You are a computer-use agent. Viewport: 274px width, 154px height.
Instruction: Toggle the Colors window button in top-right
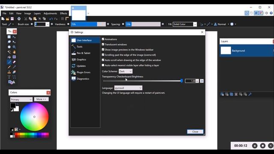click(x=261, y=13)
